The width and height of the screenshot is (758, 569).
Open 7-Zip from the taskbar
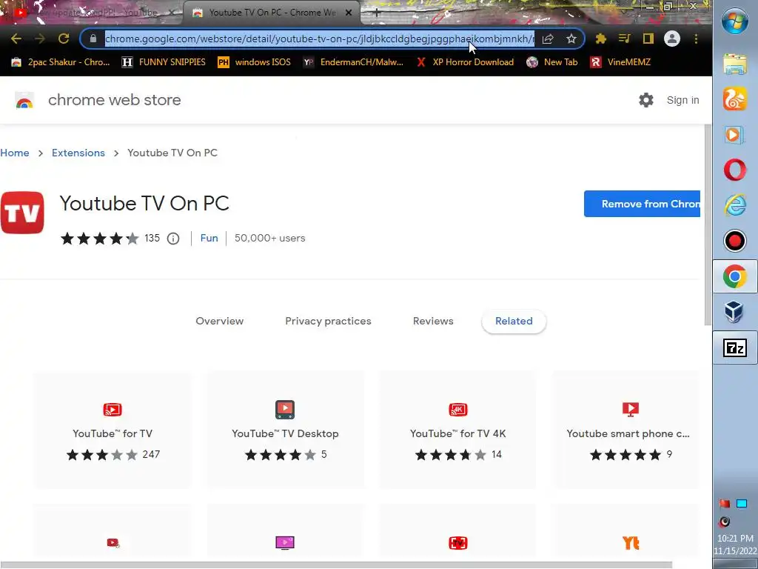coord(735,348)
